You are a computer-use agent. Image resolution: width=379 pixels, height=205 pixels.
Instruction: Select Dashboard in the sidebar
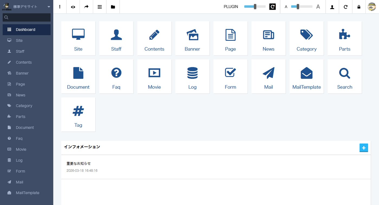[x=27, y=30]
